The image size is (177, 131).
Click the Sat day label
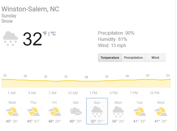coord(76,102)
